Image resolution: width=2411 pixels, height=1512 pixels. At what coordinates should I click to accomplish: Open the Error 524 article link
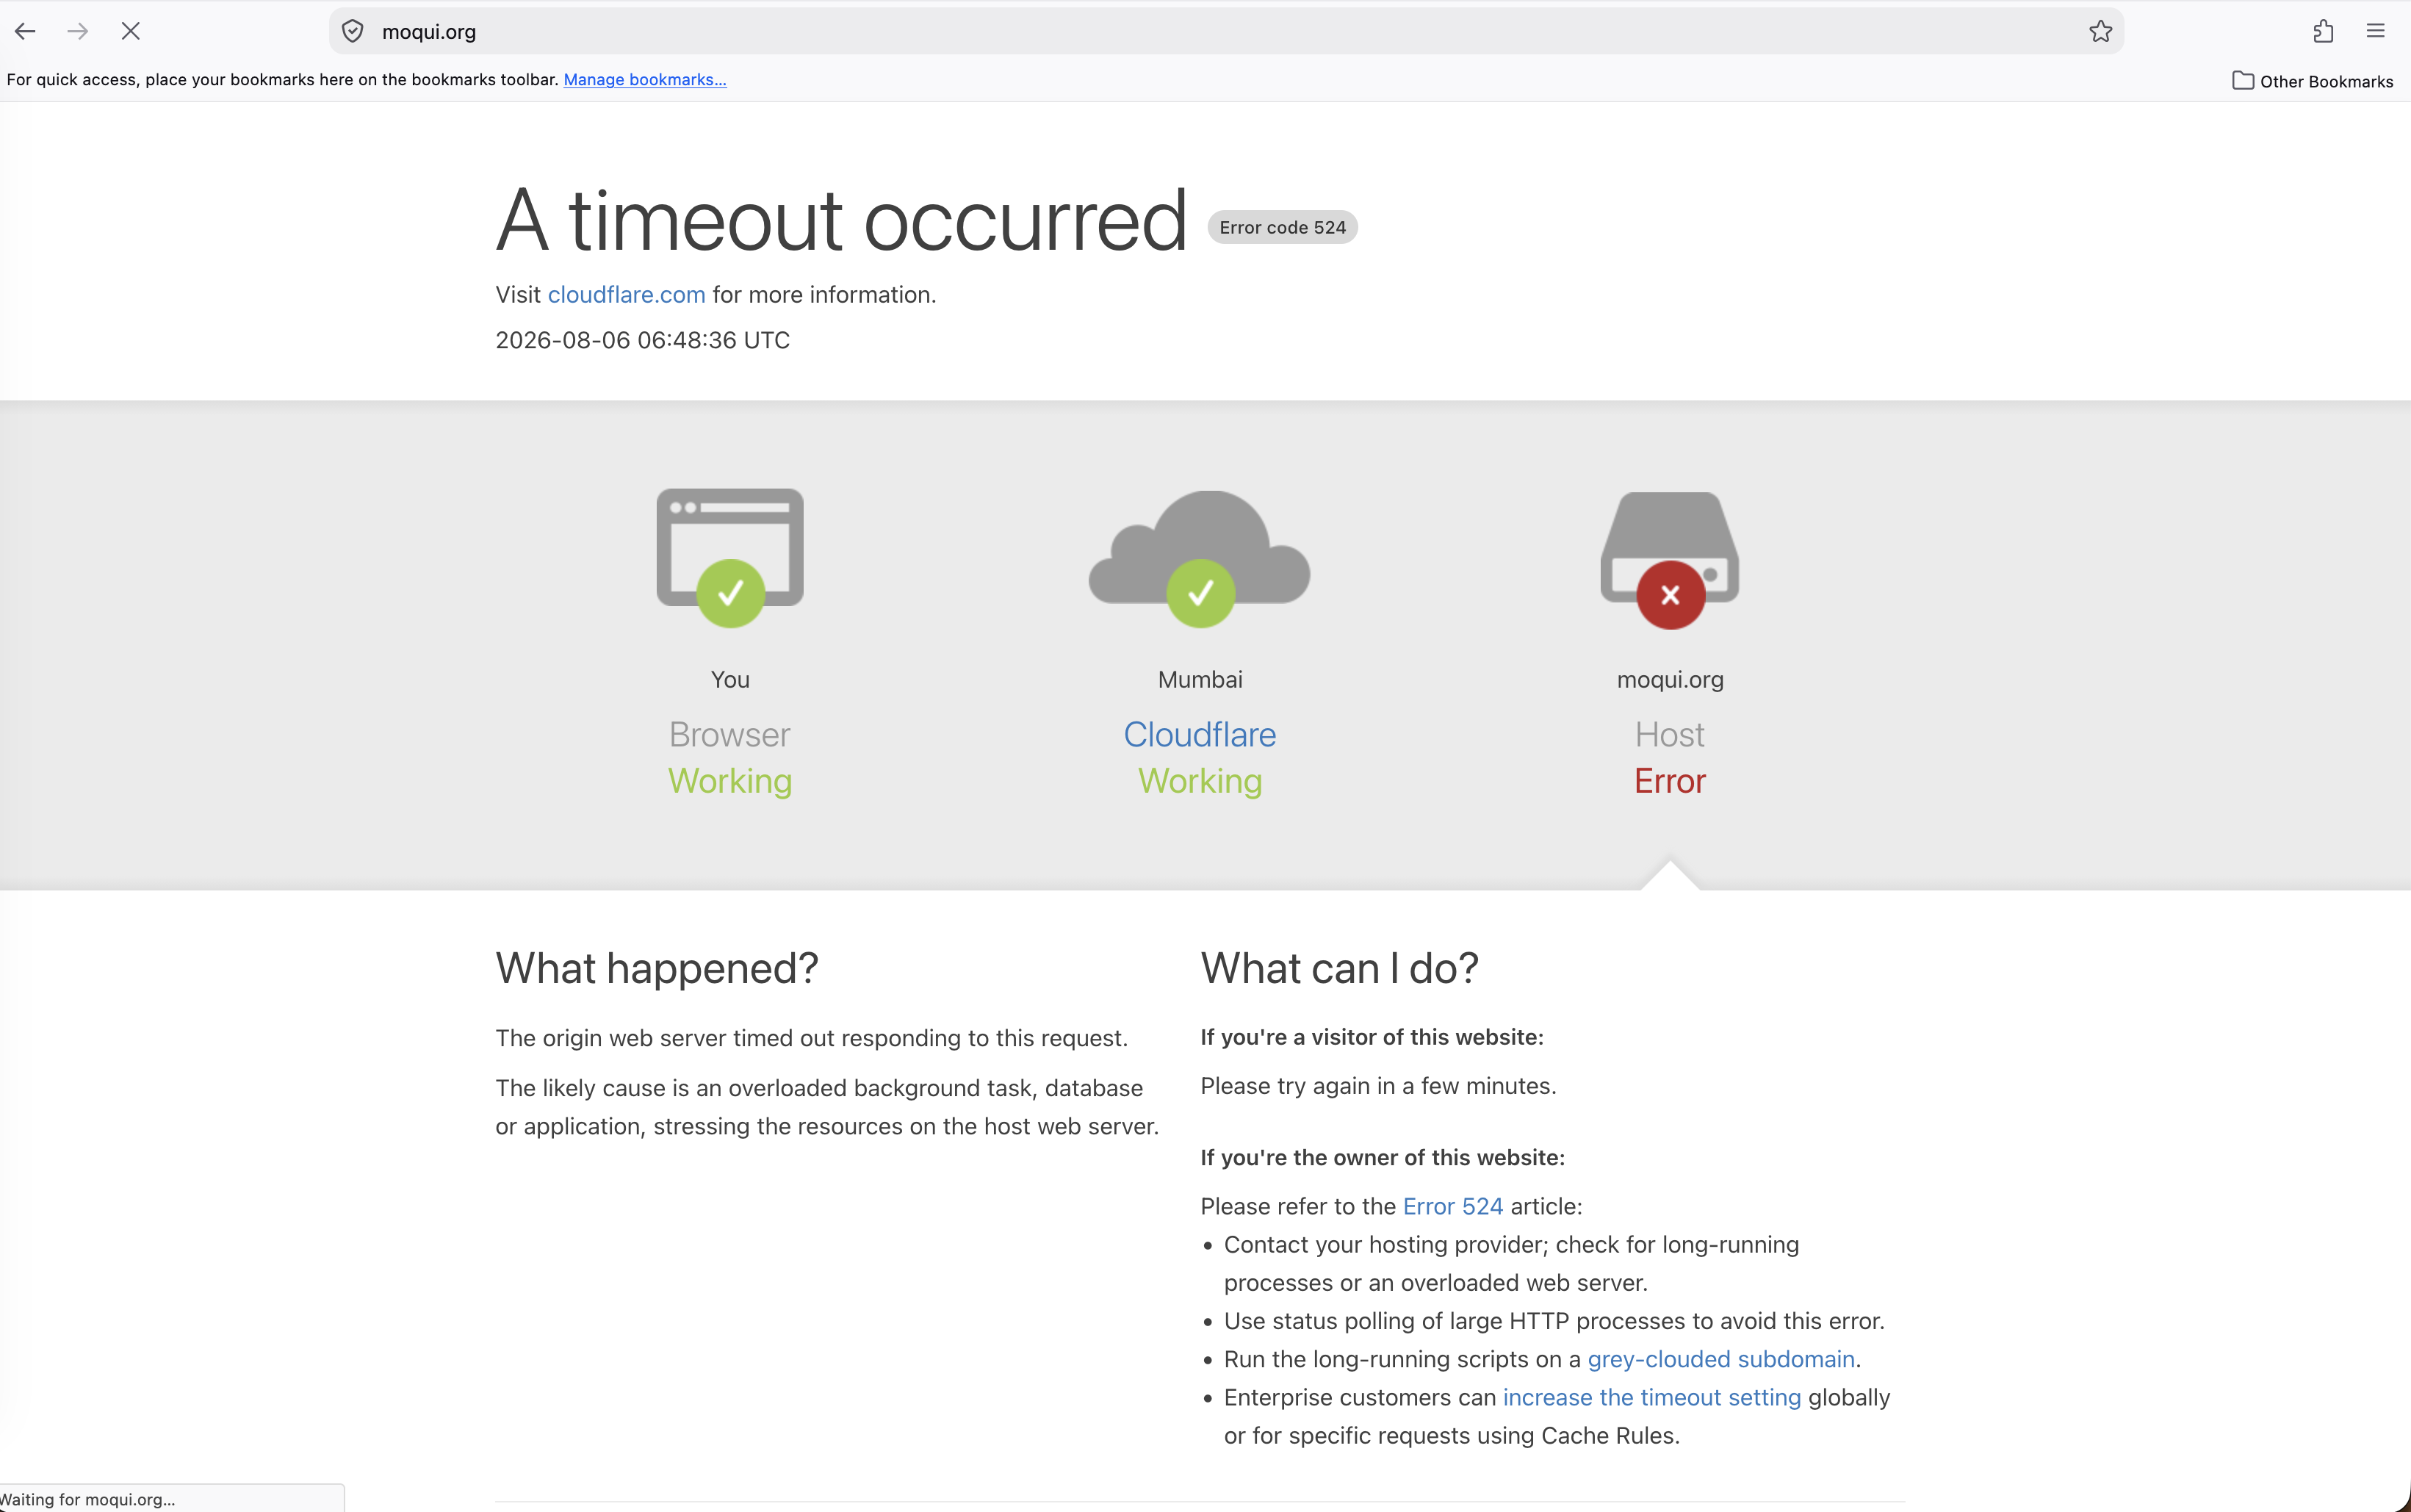click(x=1452, y=1206)
